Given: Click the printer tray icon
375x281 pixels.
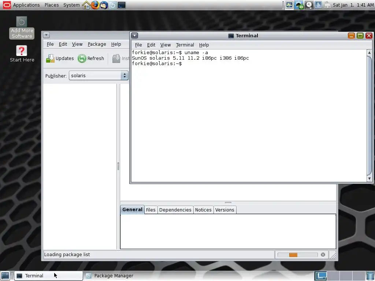Looking at the screenshot, I should point(327,5).
